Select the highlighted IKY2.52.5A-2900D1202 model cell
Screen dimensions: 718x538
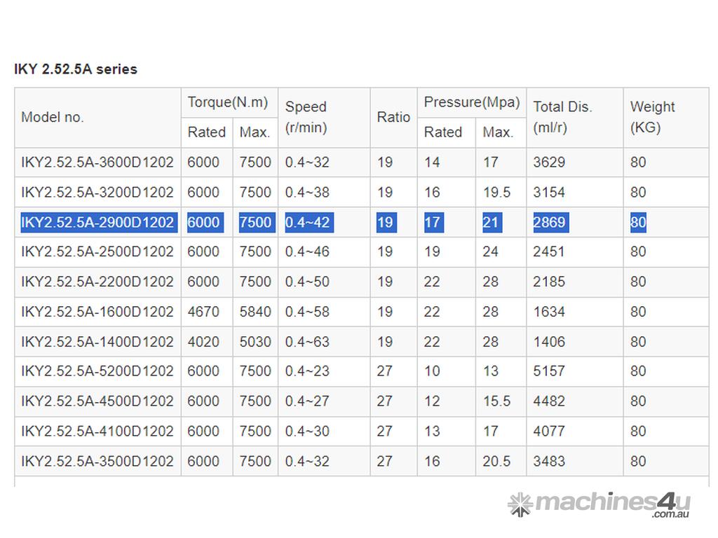click(97, 223)
